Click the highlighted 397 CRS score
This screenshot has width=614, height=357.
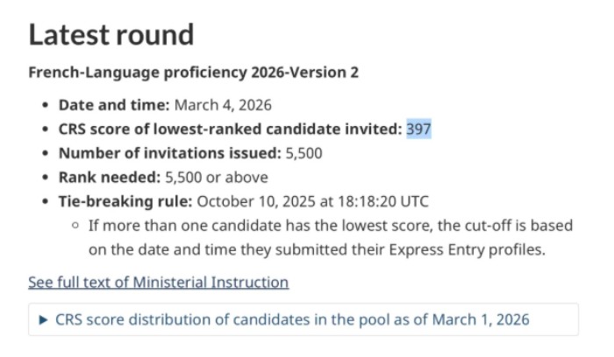click(x=418, y=129)
